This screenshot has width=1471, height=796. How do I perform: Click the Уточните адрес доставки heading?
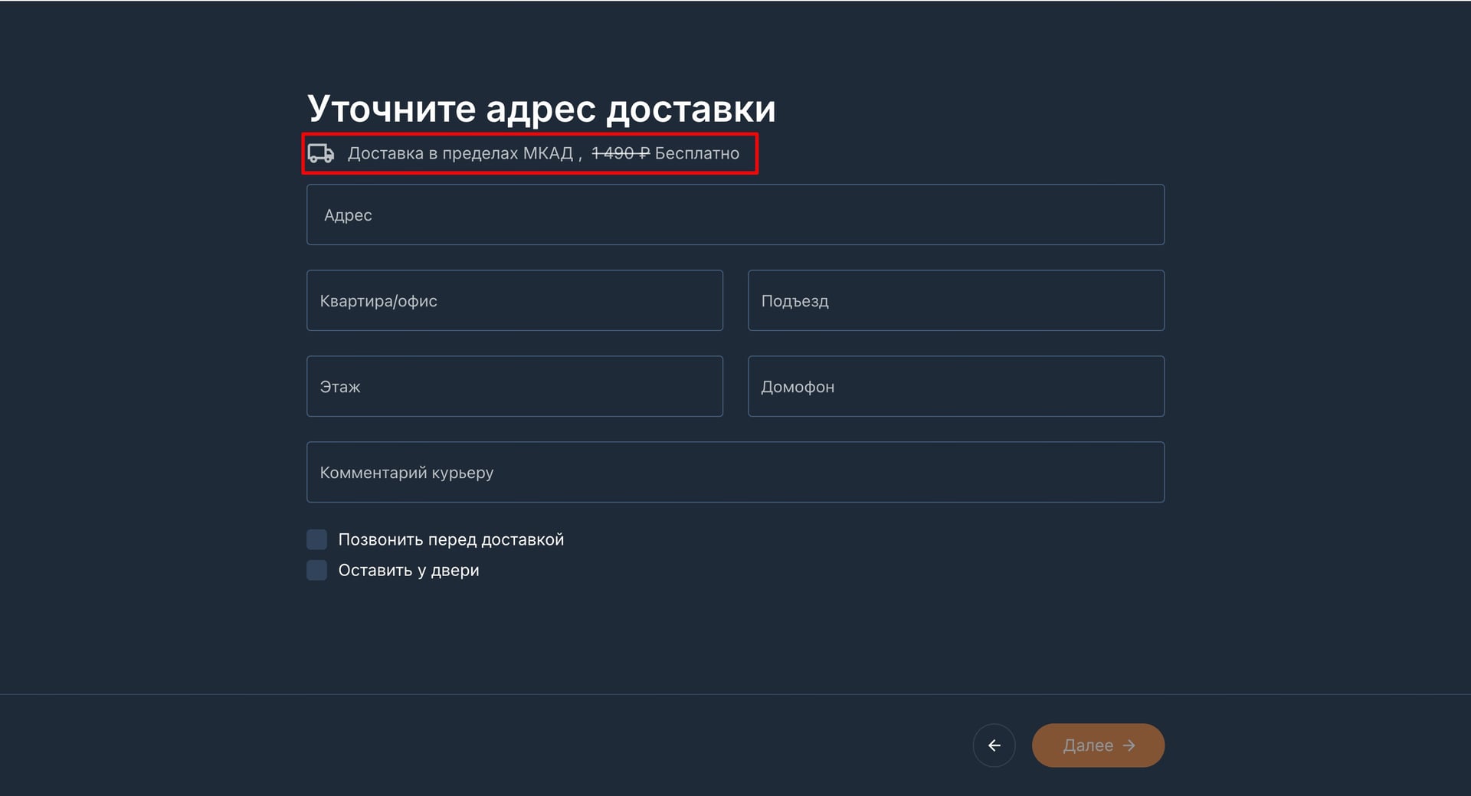pyautogui.click(x=542, y=109)
